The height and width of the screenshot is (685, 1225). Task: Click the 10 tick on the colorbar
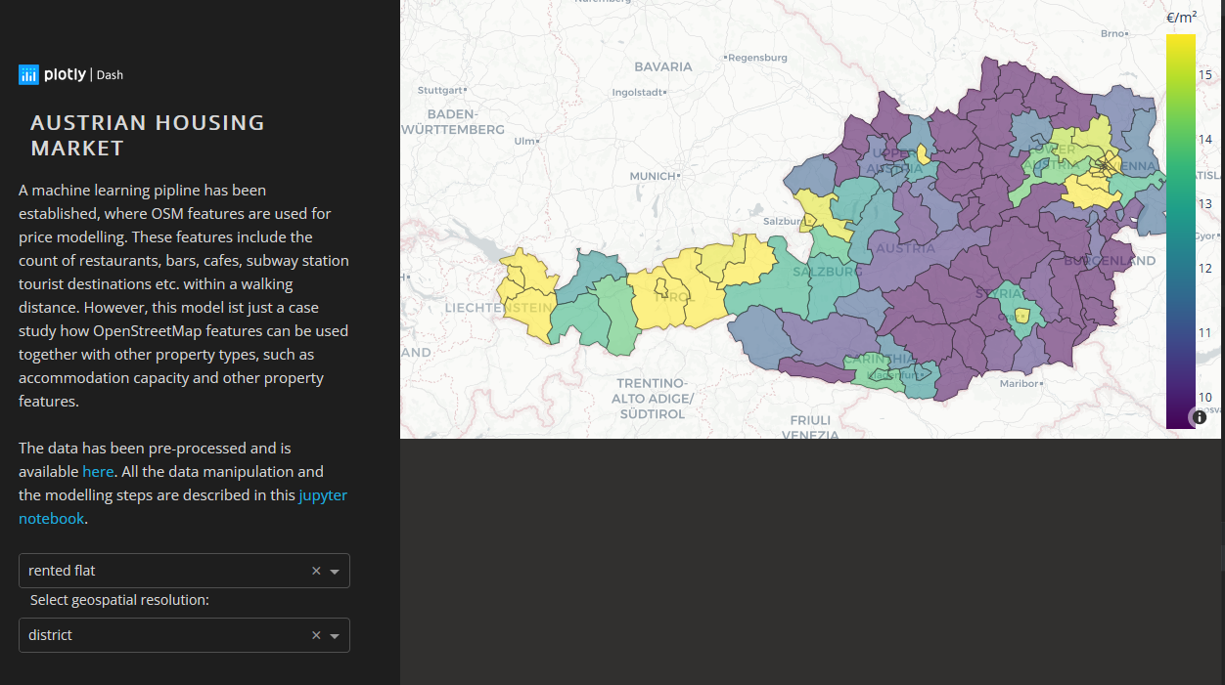point(1204,398)
